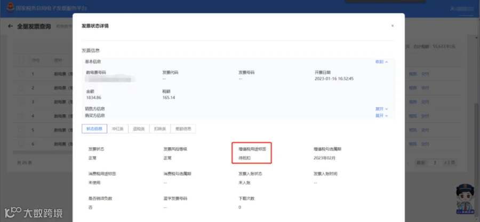Switch to the 退税类 tab
The width and height of the screenshot is (480, 222).
[x=139, y=129]
